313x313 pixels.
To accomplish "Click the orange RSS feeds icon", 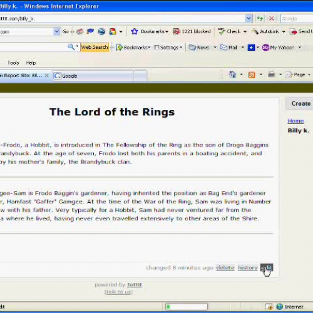I will coord(252,74).
